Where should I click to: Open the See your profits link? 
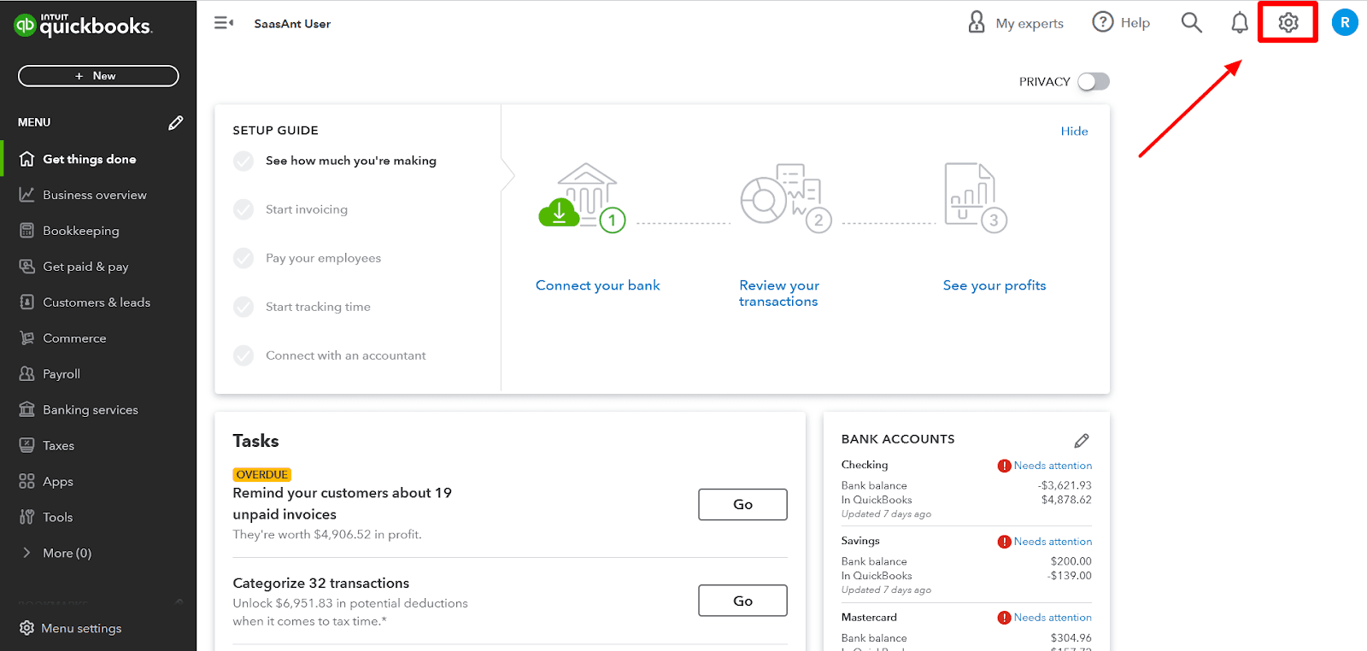coord(994,285)
